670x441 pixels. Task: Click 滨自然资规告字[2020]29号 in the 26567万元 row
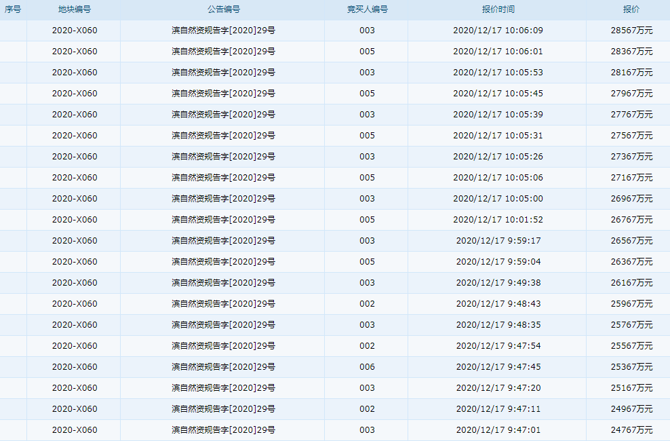click(x=224, y=241)
